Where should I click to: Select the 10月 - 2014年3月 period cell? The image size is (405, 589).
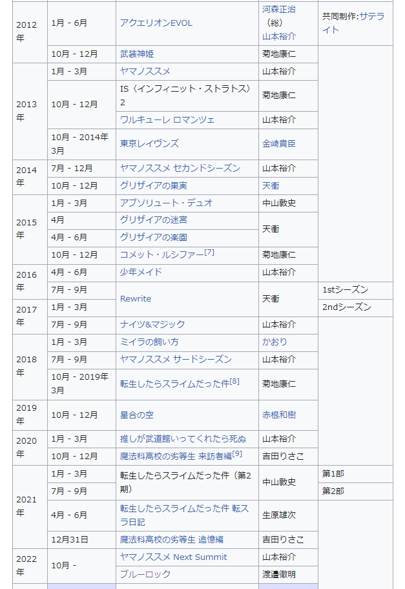point(81,144)
